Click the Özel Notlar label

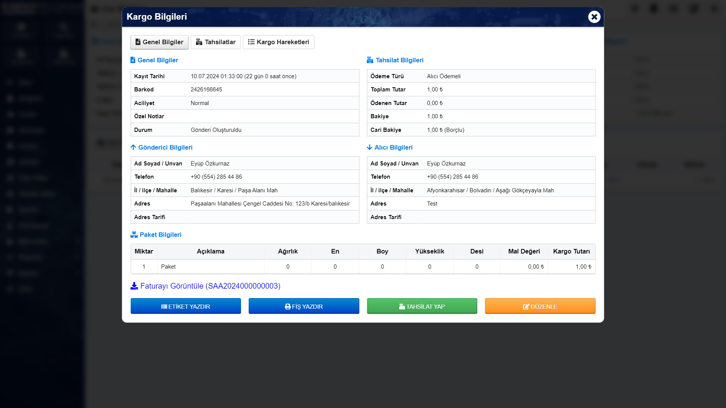tap(149, 116)
